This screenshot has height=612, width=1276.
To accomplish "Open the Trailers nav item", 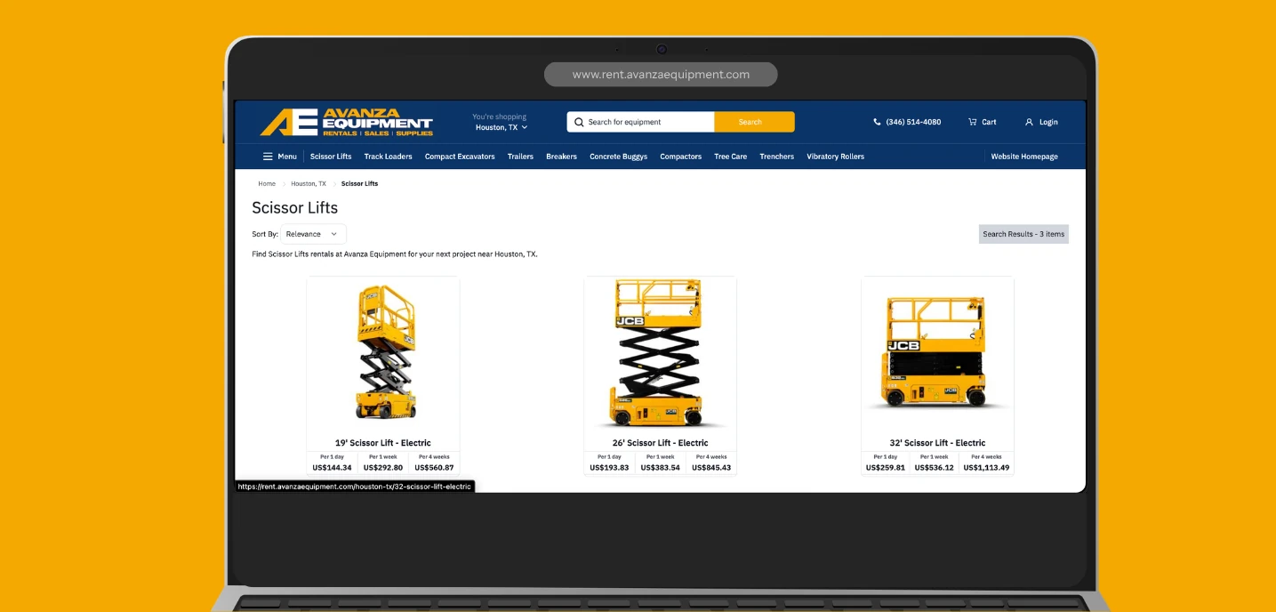I will (520, 157).
